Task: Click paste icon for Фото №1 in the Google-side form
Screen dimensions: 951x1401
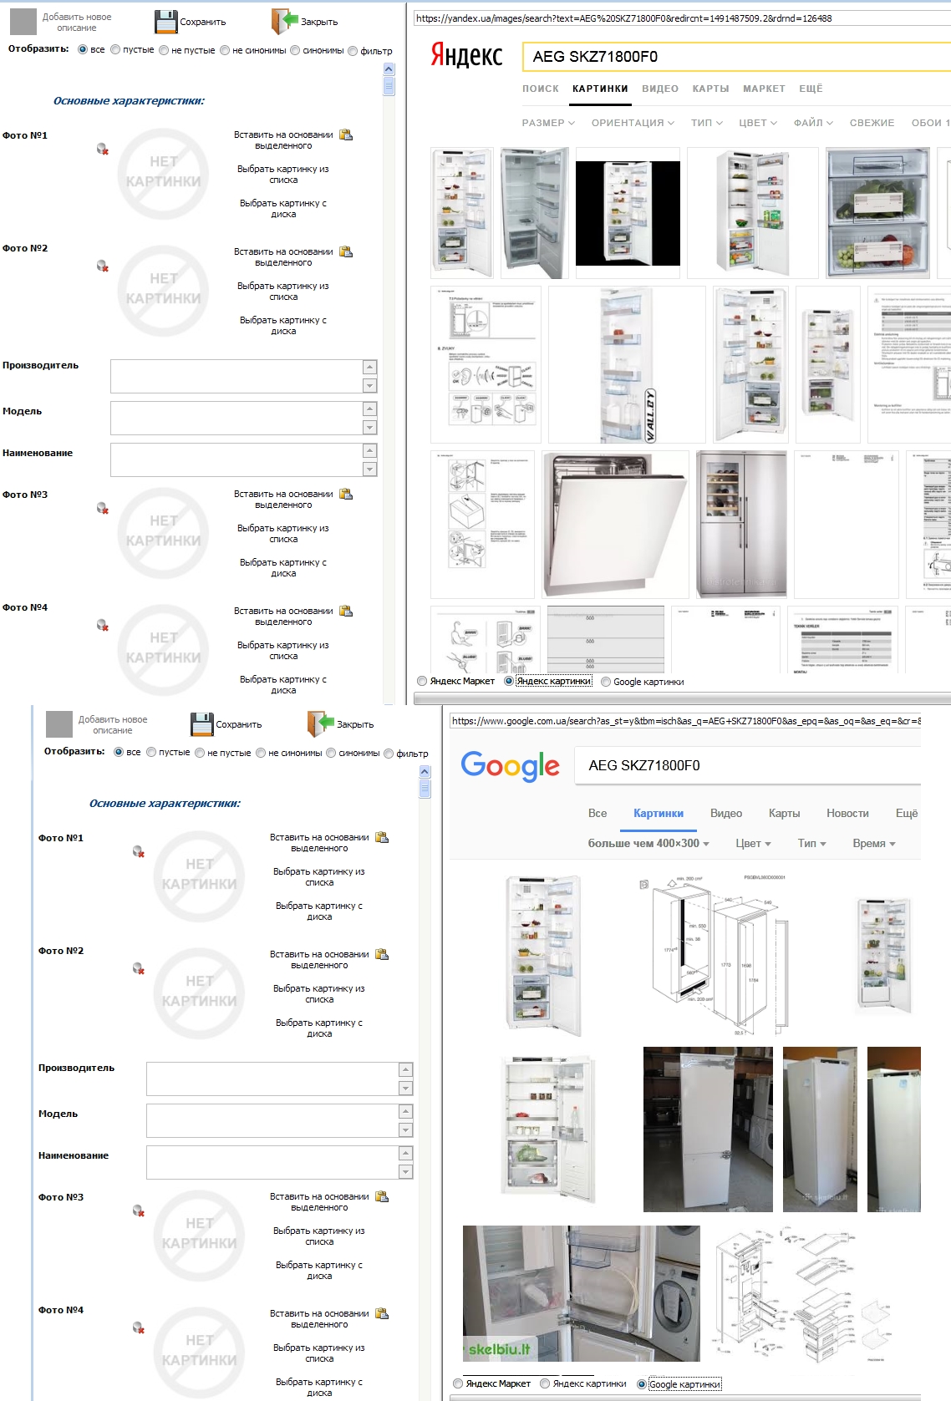Action: click(x=382, y=837)
